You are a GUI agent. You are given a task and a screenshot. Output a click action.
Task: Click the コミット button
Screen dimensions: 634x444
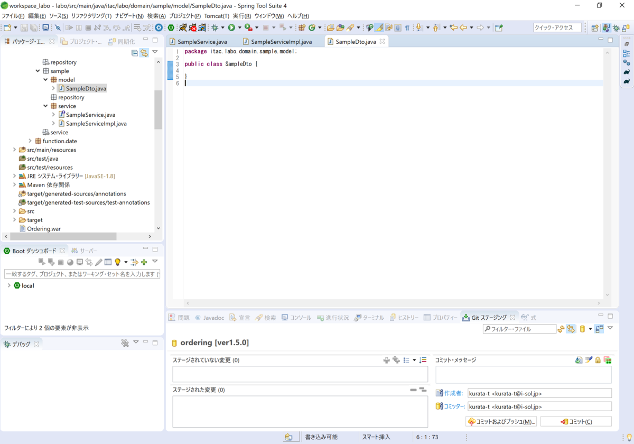point(576,421)
